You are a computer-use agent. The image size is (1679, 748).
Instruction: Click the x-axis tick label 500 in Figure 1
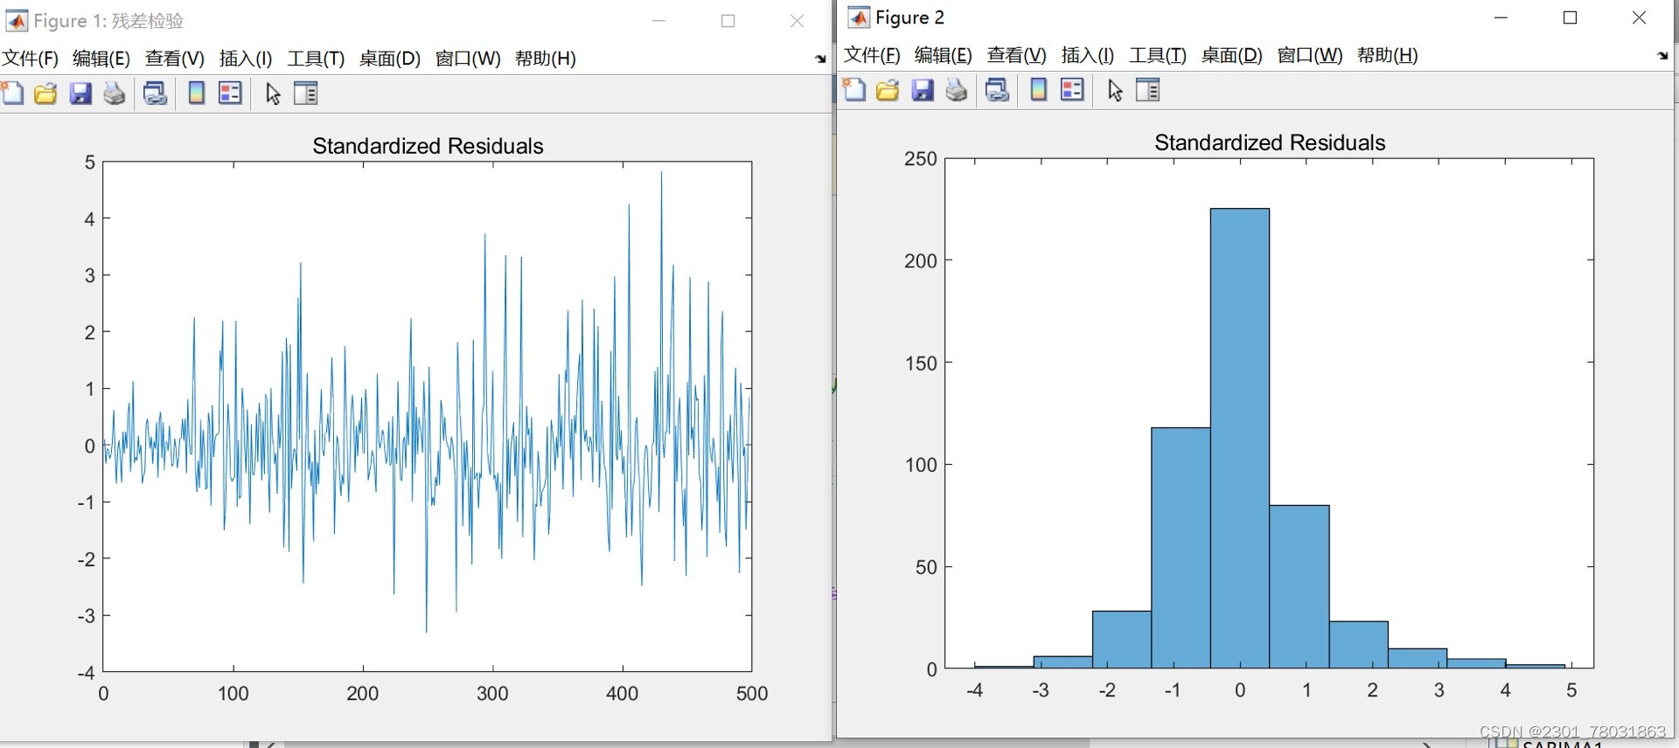click(x=752, y=694)
